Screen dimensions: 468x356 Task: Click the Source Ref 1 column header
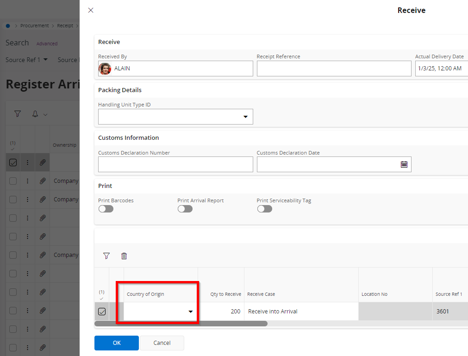(x=449, y=294)
